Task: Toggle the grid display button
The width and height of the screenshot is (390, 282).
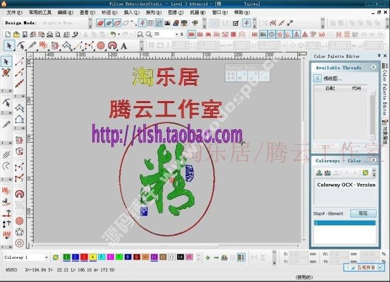Action: pyautogui.click(x=151, y=23)
